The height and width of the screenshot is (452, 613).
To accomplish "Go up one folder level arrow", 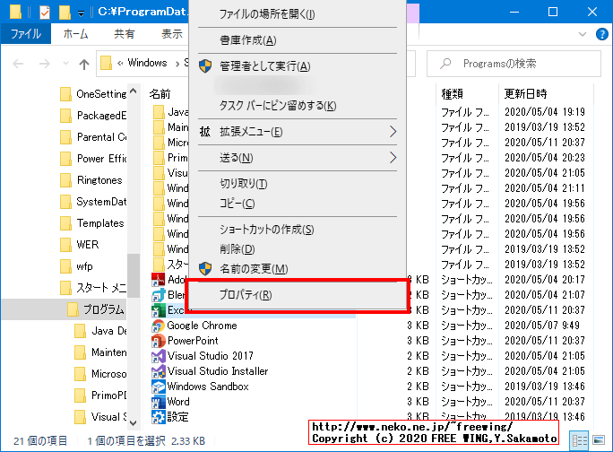I will (84, 64).
